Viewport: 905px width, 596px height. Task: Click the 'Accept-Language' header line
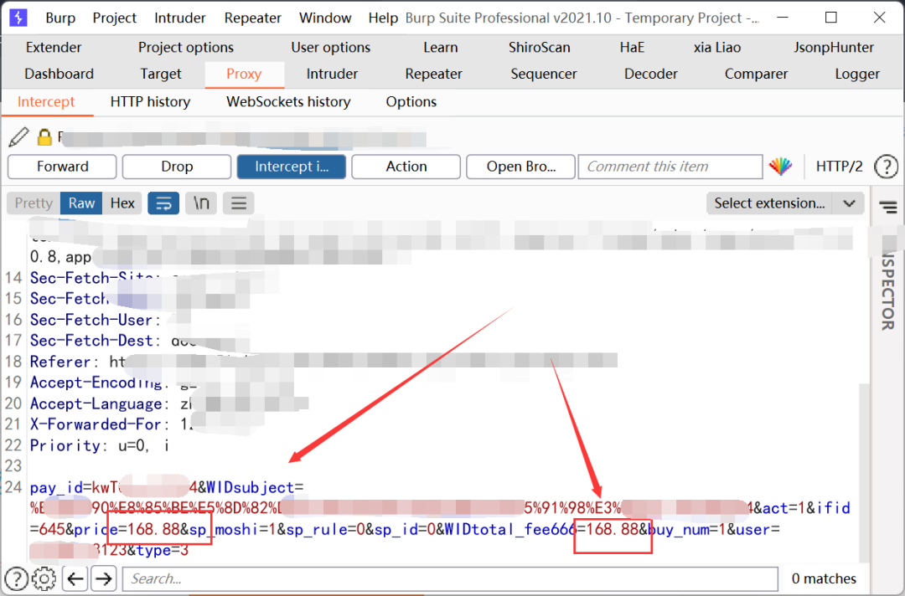111,403
